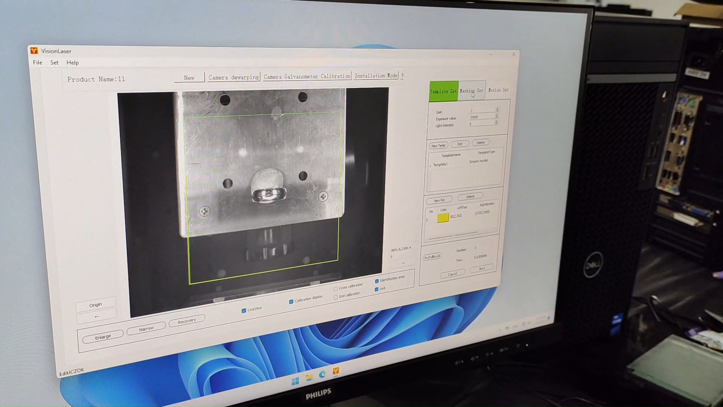The width and height of the screenshot is (723, 407).
Task: Click Enlarge to zoom the camera view
Action: pos(103,336)
